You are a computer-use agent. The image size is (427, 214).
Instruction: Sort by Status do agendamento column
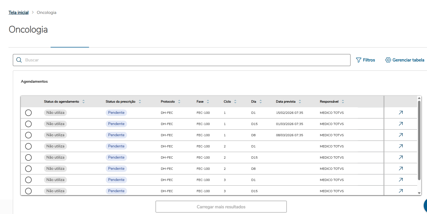84,102
